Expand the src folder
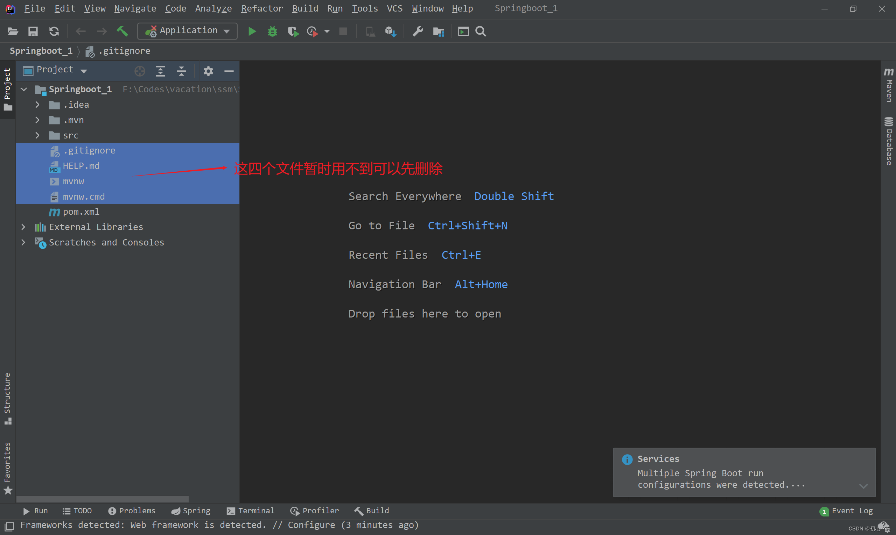The height and width of the screenshot is (535, 896). coord(37,135)
